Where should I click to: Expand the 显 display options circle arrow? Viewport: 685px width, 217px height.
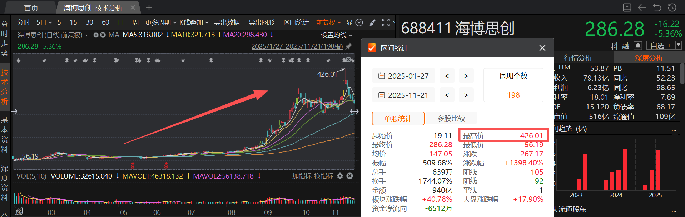pyautogui.click(x=359, y=22)
